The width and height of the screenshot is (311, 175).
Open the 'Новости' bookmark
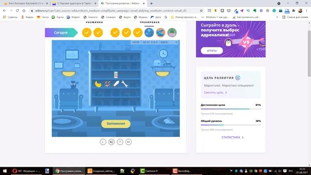pos(91,17)
